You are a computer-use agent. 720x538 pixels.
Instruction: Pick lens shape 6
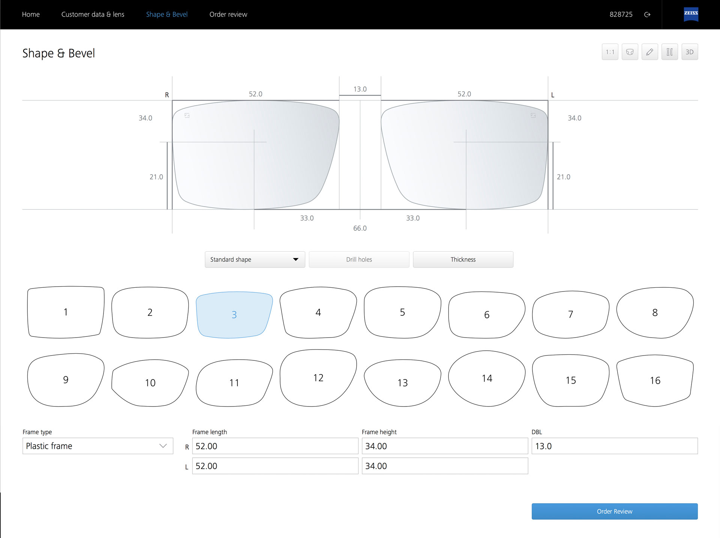(x=487, y=315)
